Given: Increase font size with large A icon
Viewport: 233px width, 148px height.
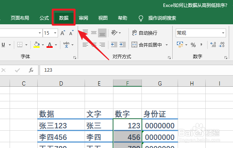Looking at the screenshot, I should pos(63,33).
